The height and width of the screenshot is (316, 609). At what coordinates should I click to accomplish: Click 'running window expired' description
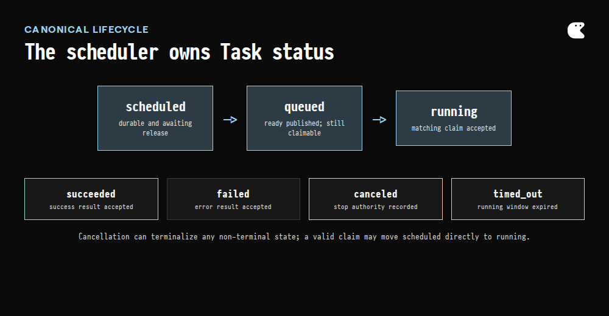click(x=518, y=207)
